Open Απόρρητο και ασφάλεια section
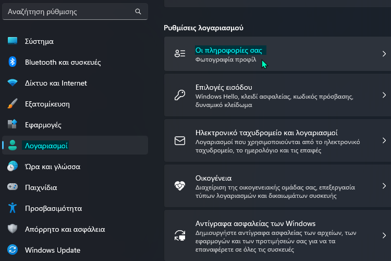 click(x=75, y=229)
